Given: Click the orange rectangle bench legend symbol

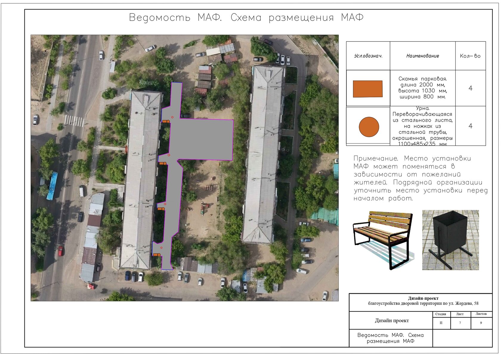Looking at the screenshot, I should click(368, 89).
